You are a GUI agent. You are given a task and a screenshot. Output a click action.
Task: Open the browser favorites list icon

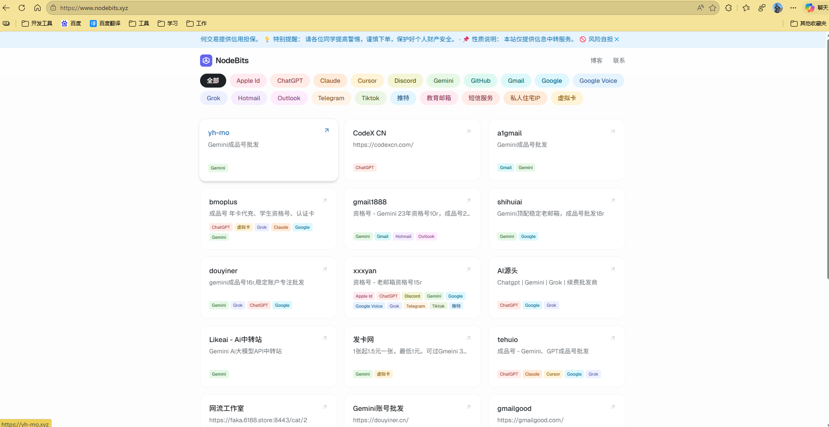tap(746, 8)
